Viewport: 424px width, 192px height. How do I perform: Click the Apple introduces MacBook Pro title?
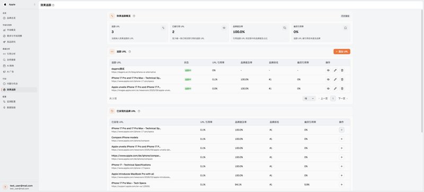tap(133, 174)
